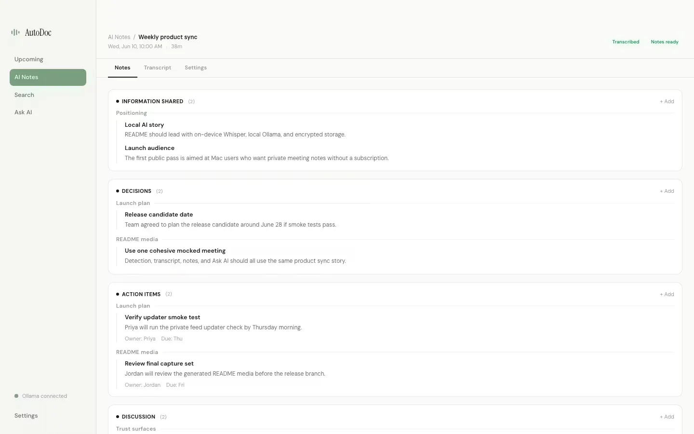
Task: Select the Release candidate date decision
Action: pos(159,215)
